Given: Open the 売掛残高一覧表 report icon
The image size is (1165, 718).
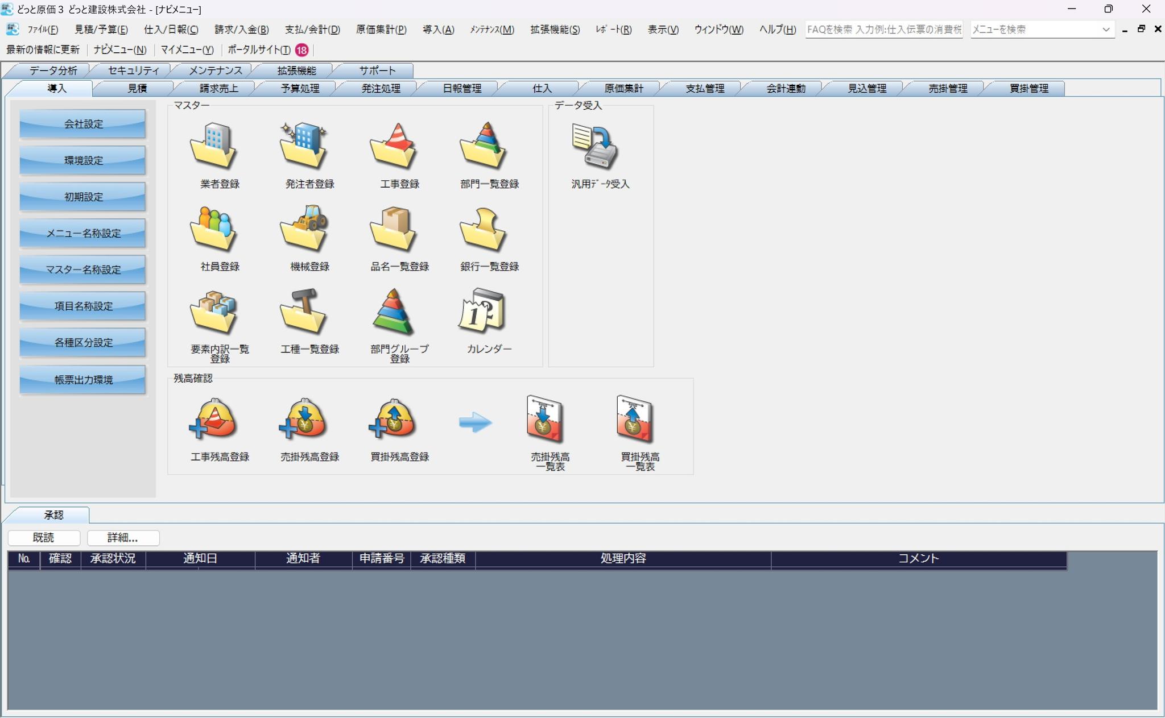Looking at the screenshot, I should click(x=544, y=419).
